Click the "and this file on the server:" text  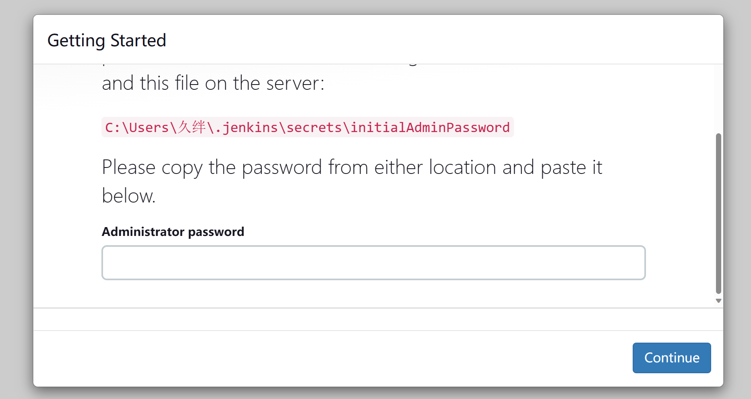click(213, 83)
